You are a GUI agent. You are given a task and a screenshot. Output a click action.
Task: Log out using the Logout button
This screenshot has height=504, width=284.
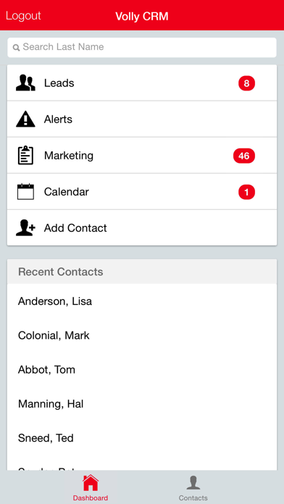[x=23, y=16]
